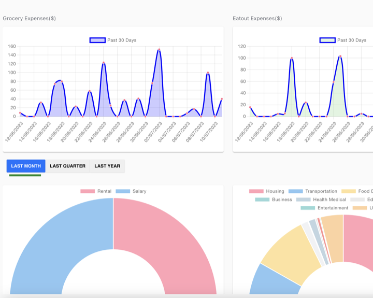This screenshot has width=373, height=298.
Task: Select the LAST MONTH button
Action: [x=26, y=166]
